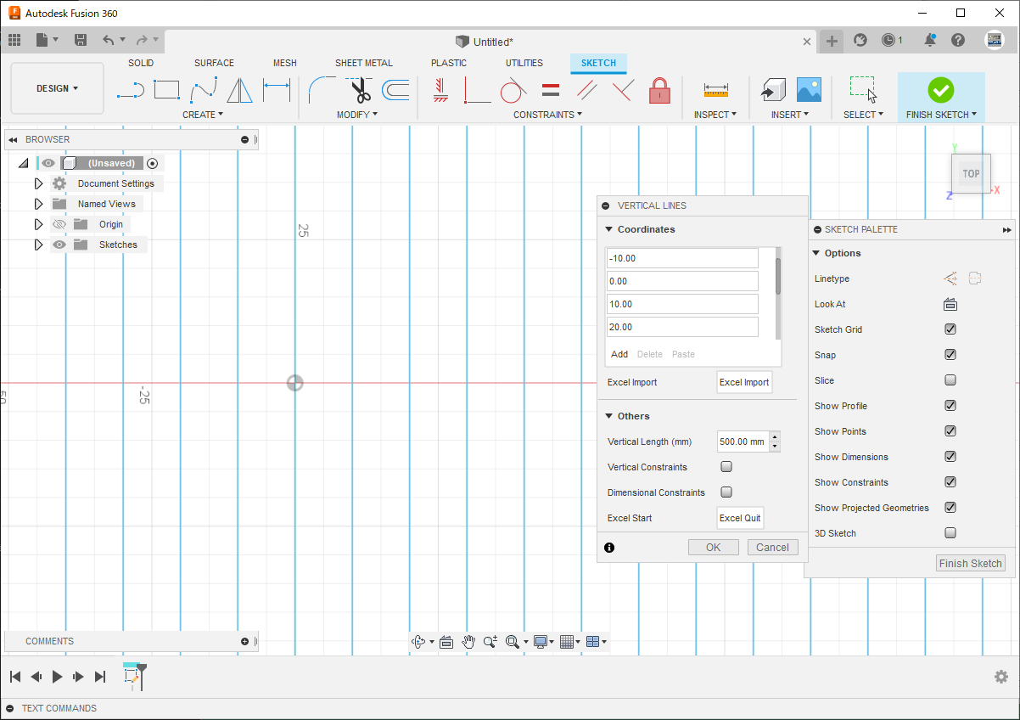
Task: Open the Help question mark
Action: (958, 40)
